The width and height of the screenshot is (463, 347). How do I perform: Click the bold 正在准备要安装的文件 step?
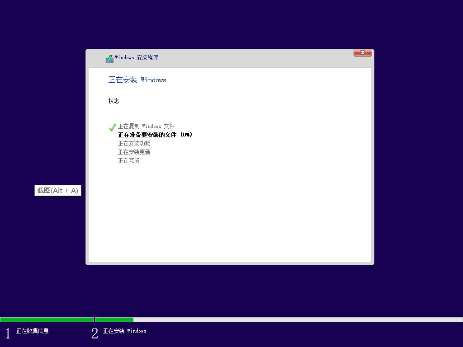coord(148,135)
